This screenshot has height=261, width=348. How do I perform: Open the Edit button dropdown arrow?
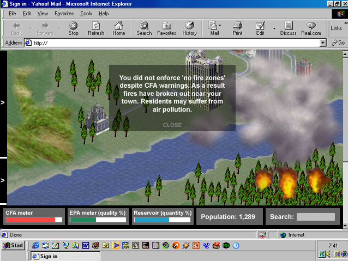274,28
